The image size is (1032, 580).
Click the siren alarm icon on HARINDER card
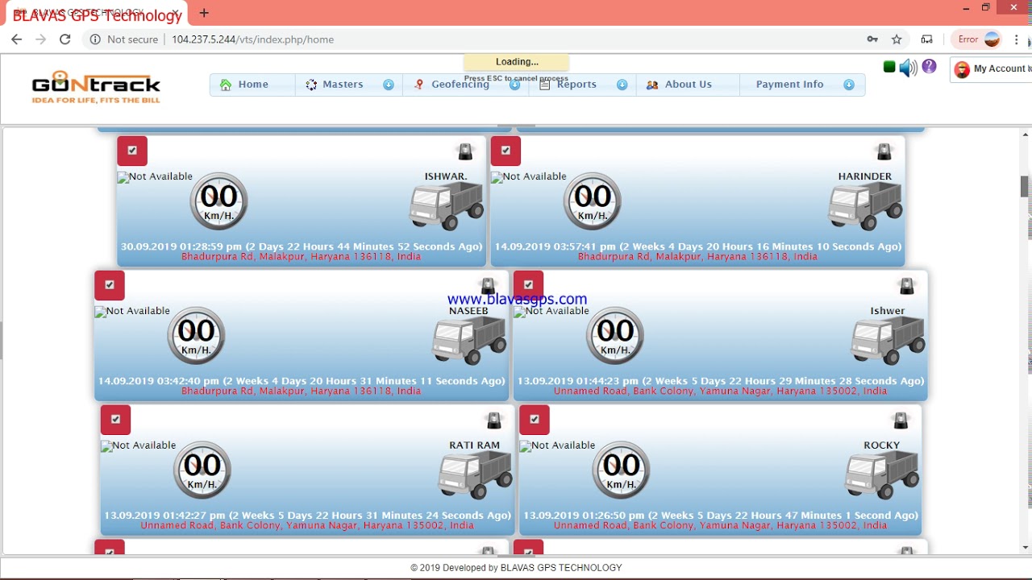tap(884, 151)
